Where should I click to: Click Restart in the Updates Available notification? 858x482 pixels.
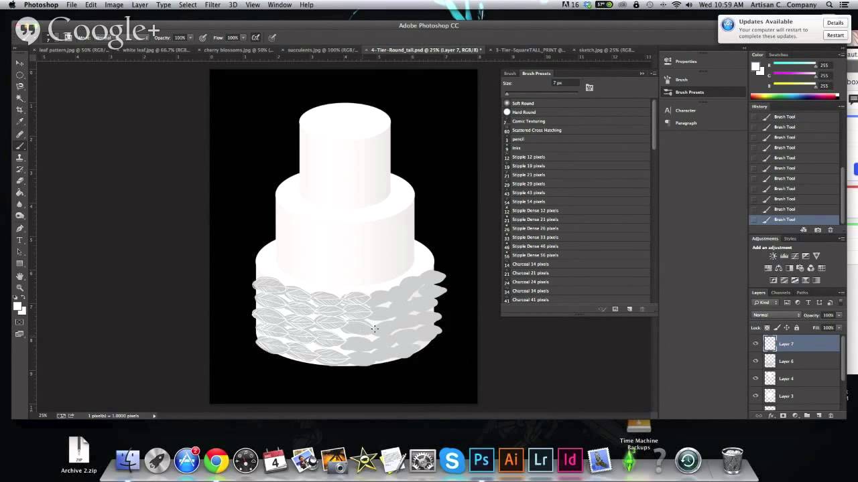(835, 35)
